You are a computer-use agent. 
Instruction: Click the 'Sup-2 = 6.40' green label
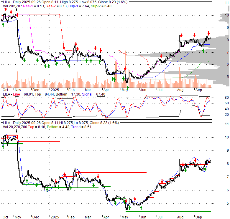pos(101,6)
